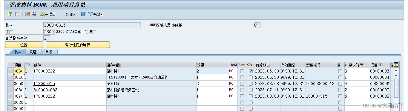Click the trash delete icon
408x111 pixels.
coord(83,14)
